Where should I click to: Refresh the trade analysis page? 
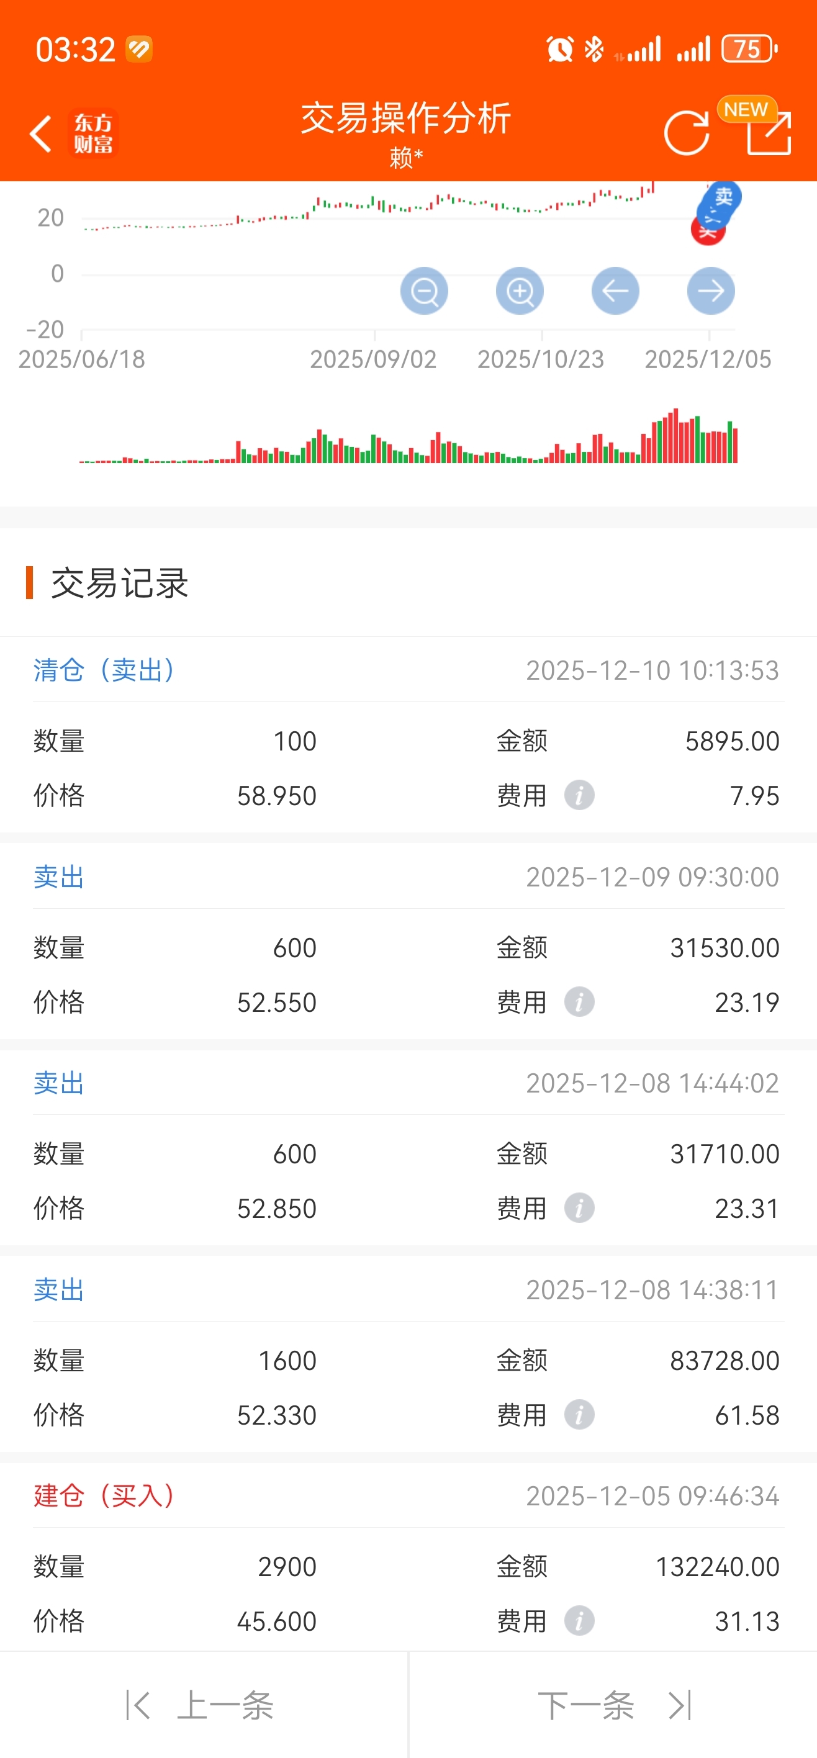point(686,133)
